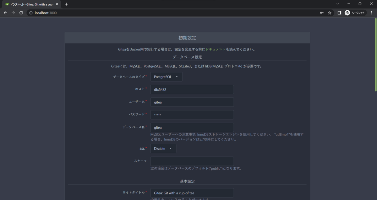View site information icon in address bar

[x=31, y=13]
